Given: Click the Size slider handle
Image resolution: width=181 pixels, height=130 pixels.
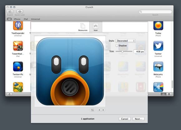Looking at the screenshot, I should click(122, 52).
